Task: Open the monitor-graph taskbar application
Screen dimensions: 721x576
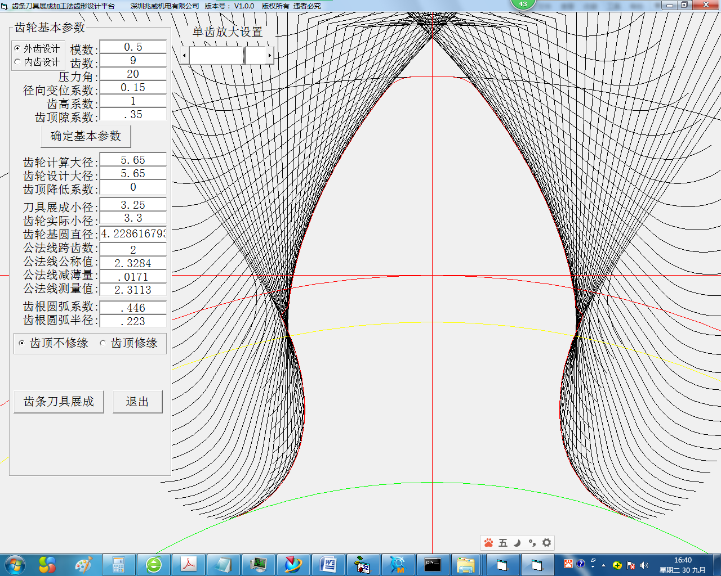Action: 259,565
